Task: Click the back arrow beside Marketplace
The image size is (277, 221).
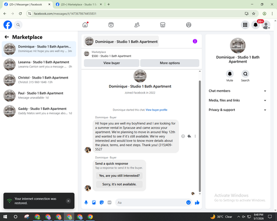Action: [x=7, y=37]
